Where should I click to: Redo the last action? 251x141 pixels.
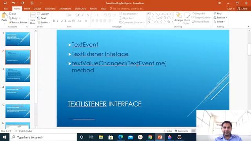click(23, 3)
